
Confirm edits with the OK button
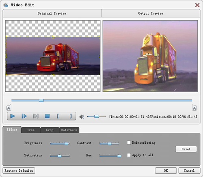pos(166,171)
